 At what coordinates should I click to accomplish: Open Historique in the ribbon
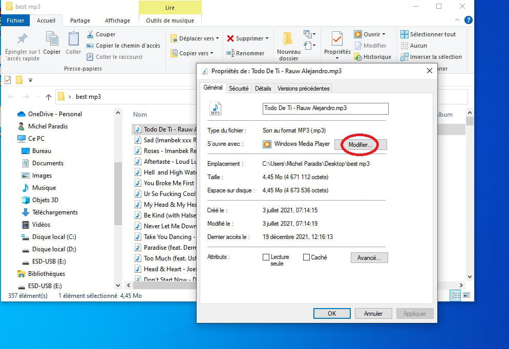pos(373,57)
